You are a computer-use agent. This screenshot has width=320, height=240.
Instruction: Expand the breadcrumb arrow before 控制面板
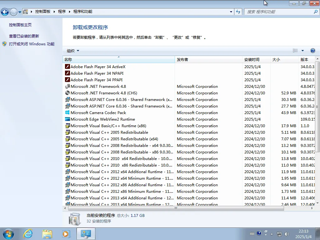tap(32, 12)
